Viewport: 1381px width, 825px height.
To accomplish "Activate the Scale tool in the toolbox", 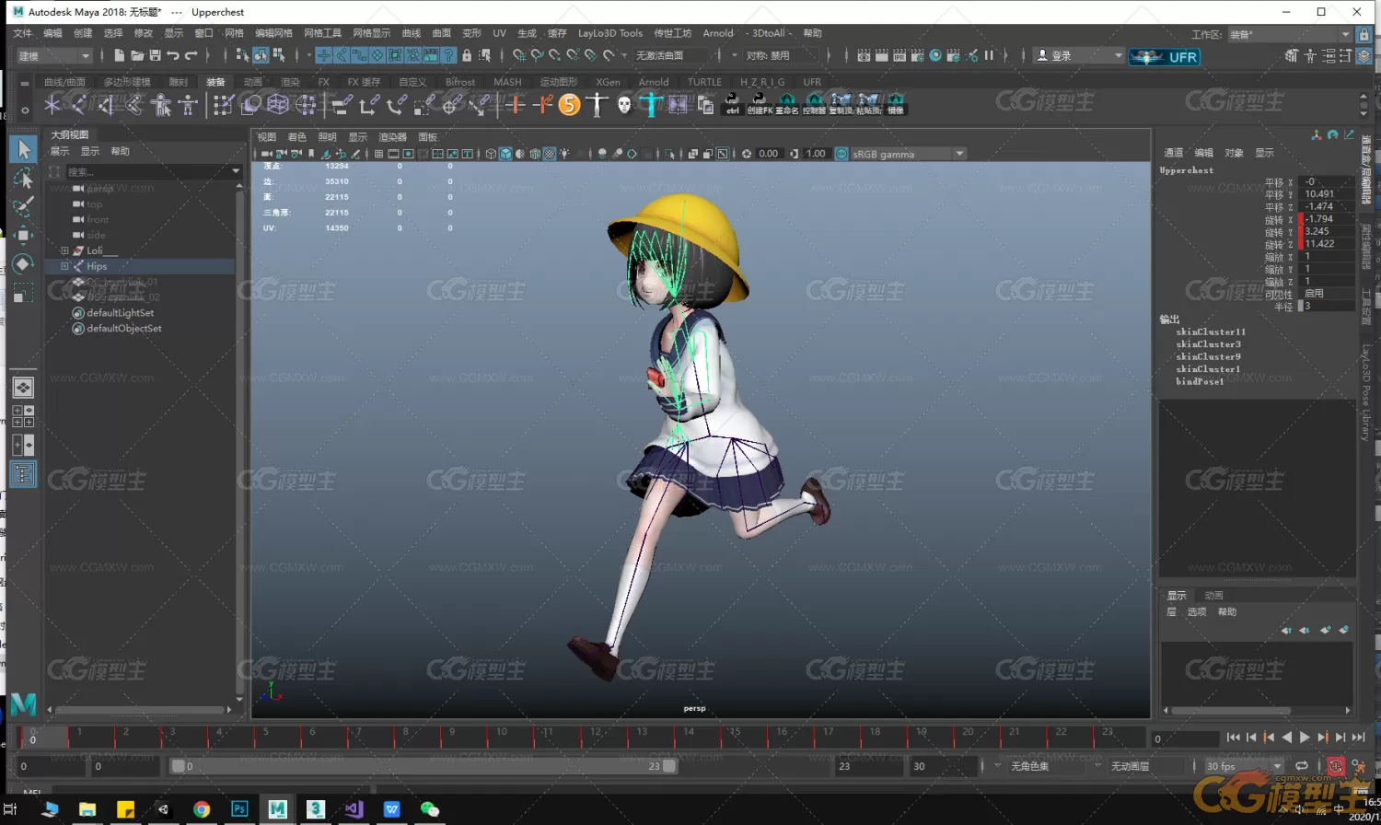I will coord(24,294).
